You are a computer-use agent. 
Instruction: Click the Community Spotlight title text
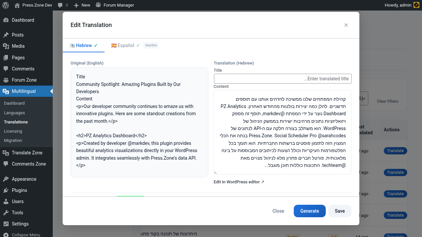[x=129, y=88]
